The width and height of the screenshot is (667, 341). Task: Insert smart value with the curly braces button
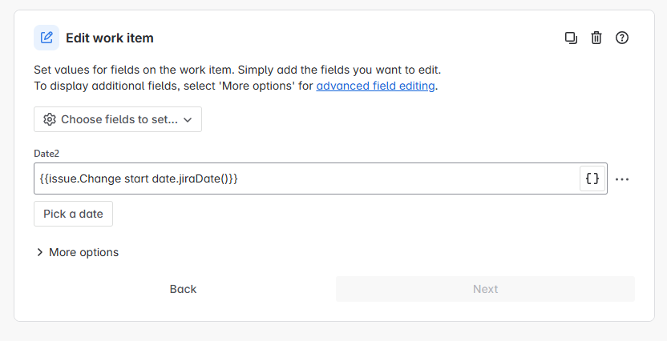592,179
